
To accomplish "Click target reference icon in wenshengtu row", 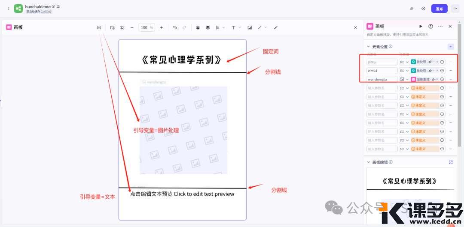I will [x=442, y=79].
